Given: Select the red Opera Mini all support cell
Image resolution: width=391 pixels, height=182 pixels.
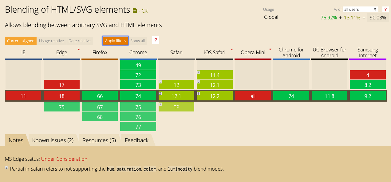Looking at the screenshot, I should 253,96.
